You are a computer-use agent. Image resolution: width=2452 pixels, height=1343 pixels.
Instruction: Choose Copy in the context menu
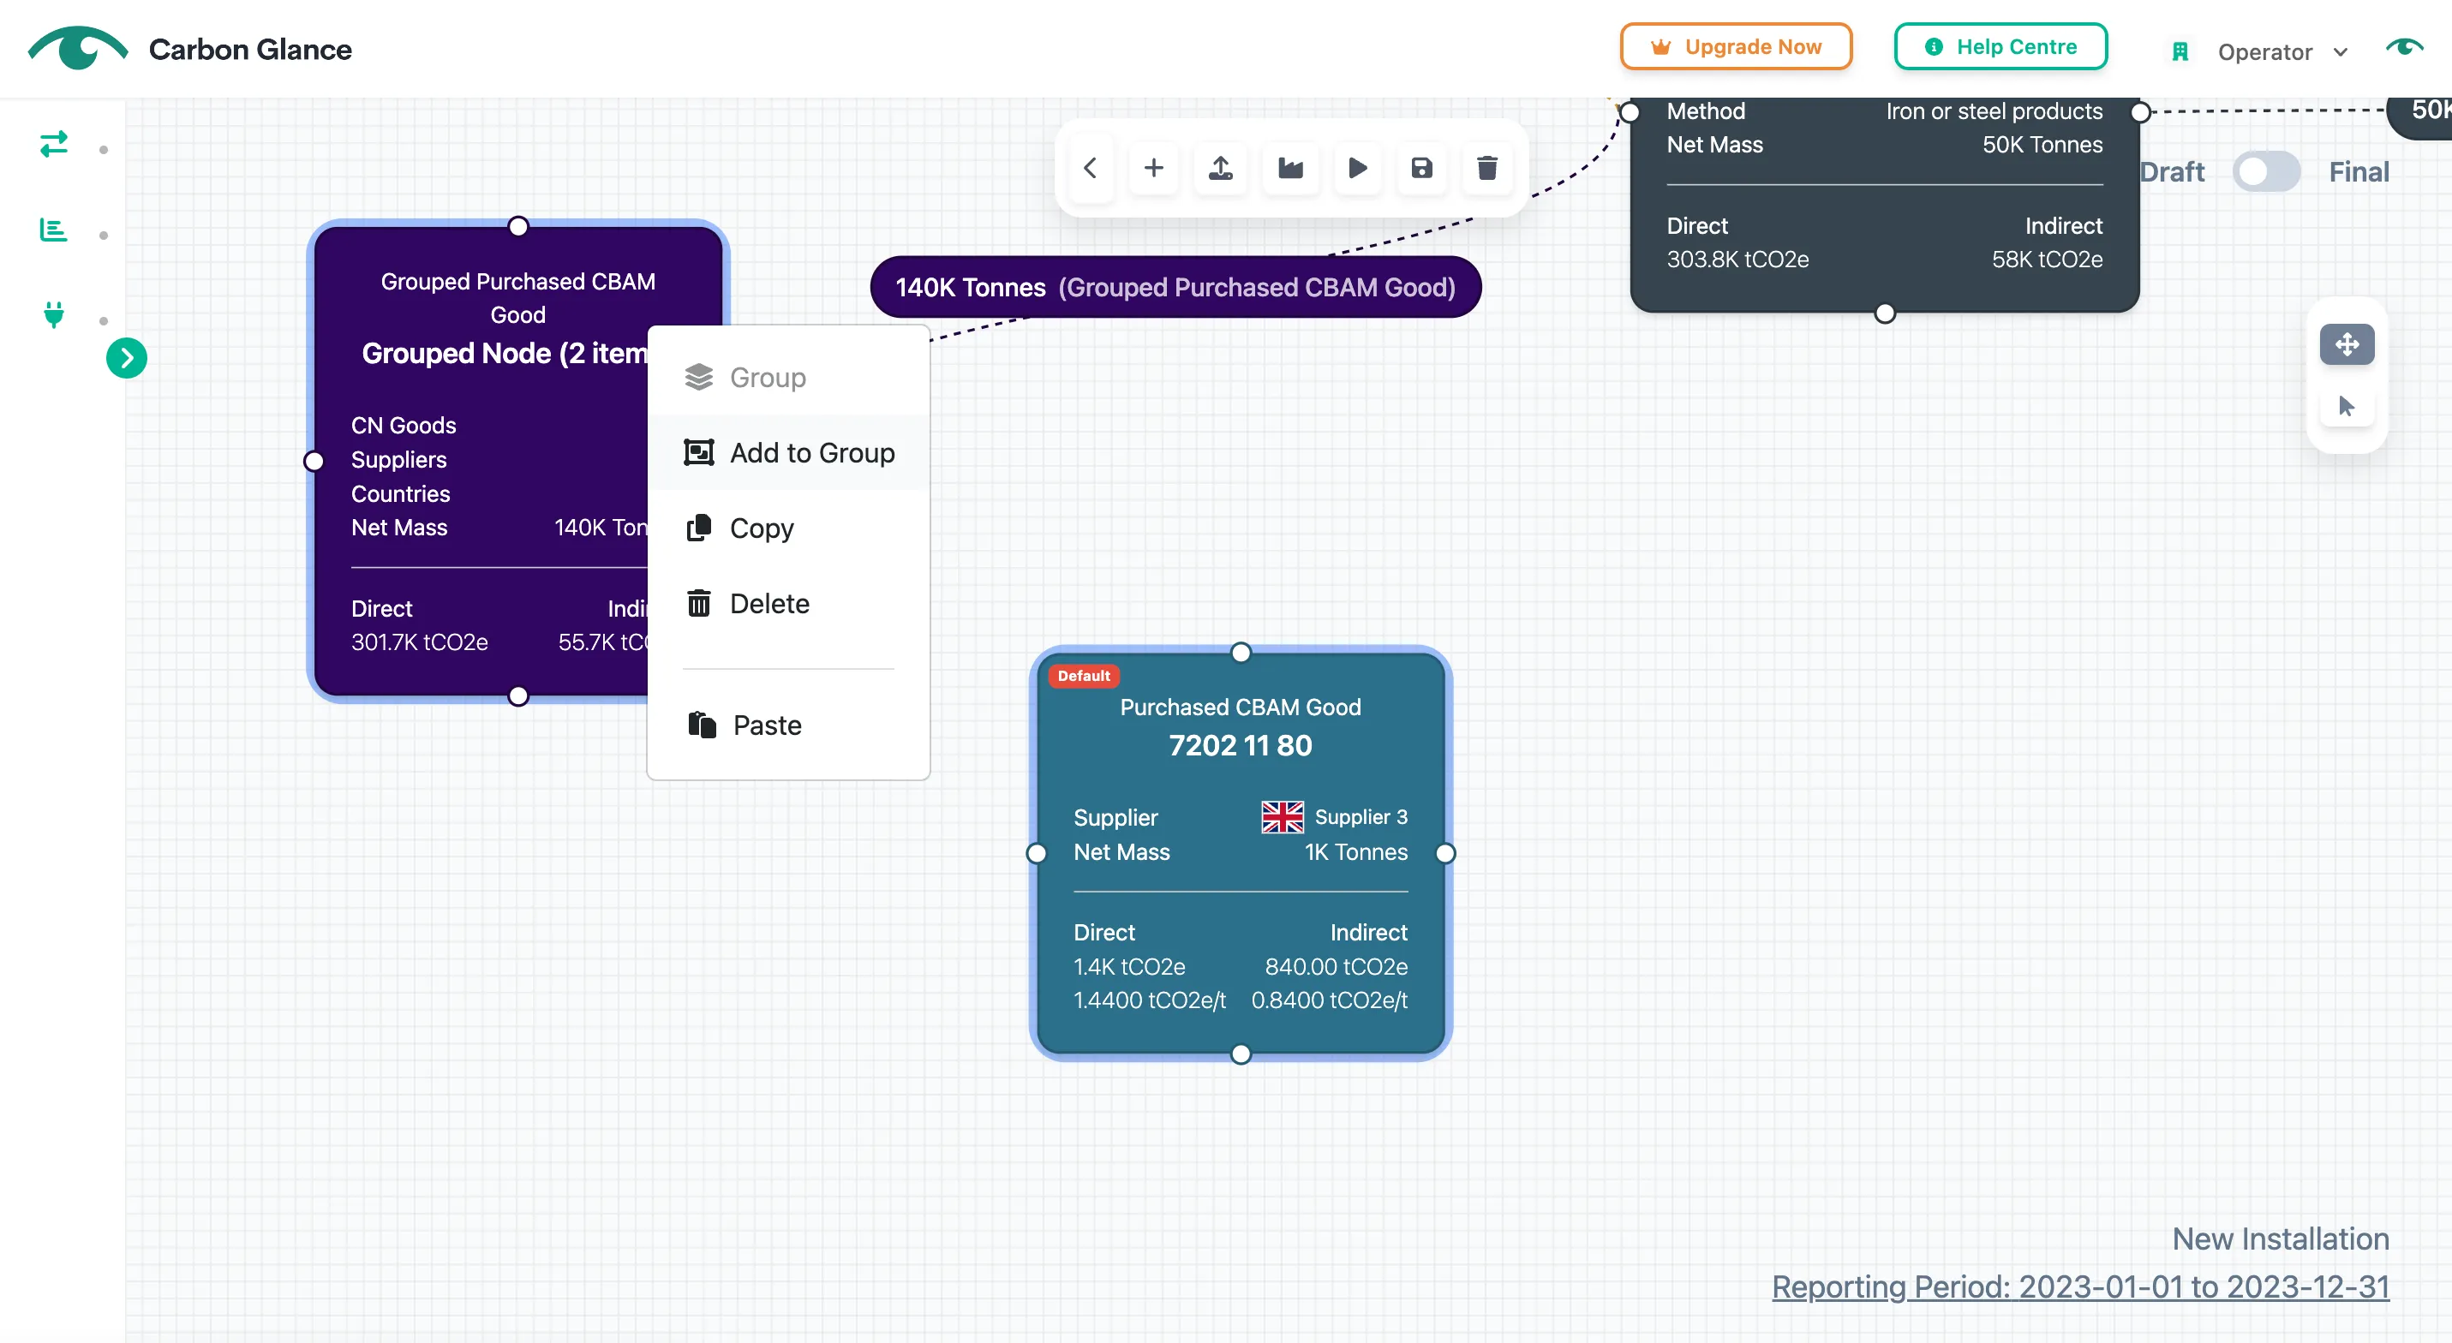788,528
